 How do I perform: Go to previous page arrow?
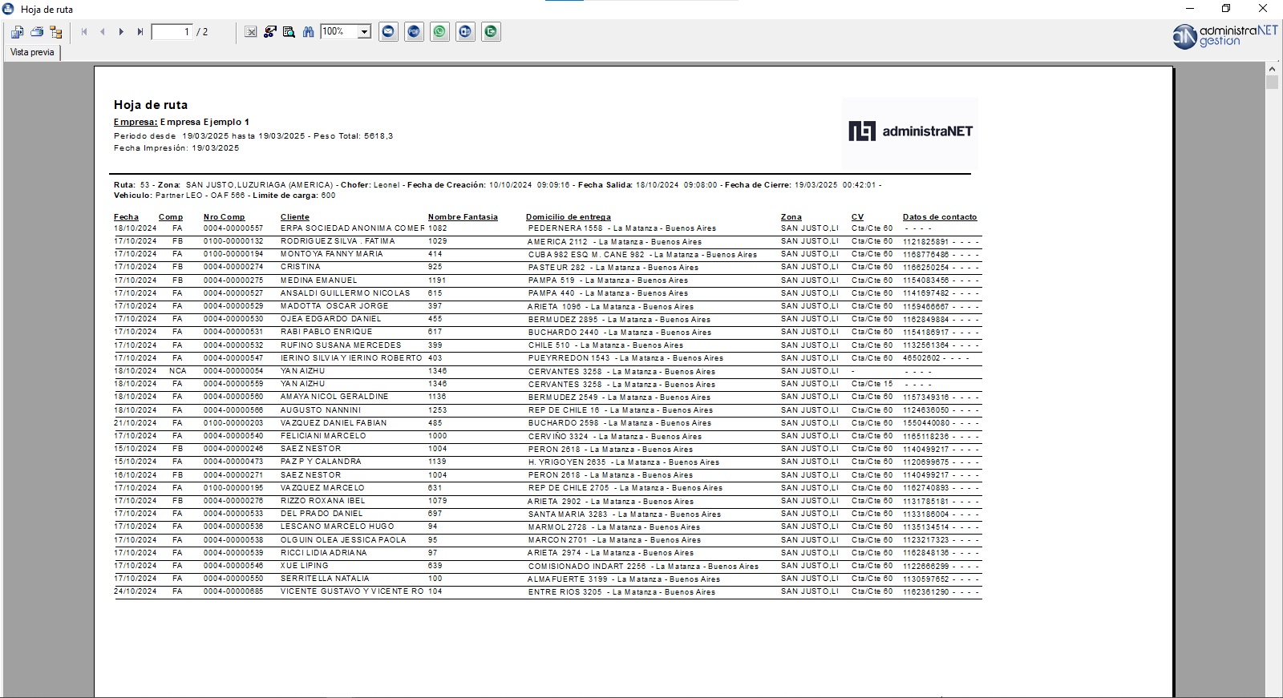[103, 32]
